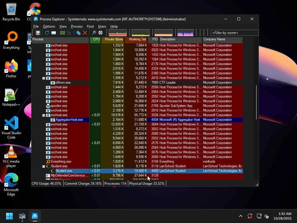This screenshot has height=223, width=297.
Task: Click the green graph monitor toolbar icon
Action: pos(63,33)
